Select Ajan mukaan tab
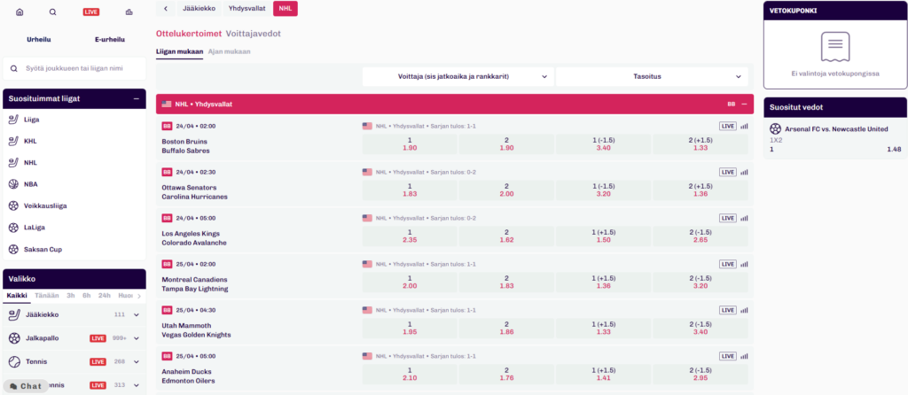This screenshot has width=908, height=395. click(x=230, y=51)
